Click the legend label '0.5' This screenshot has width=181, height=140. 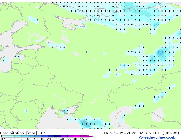tap(10, 139)
